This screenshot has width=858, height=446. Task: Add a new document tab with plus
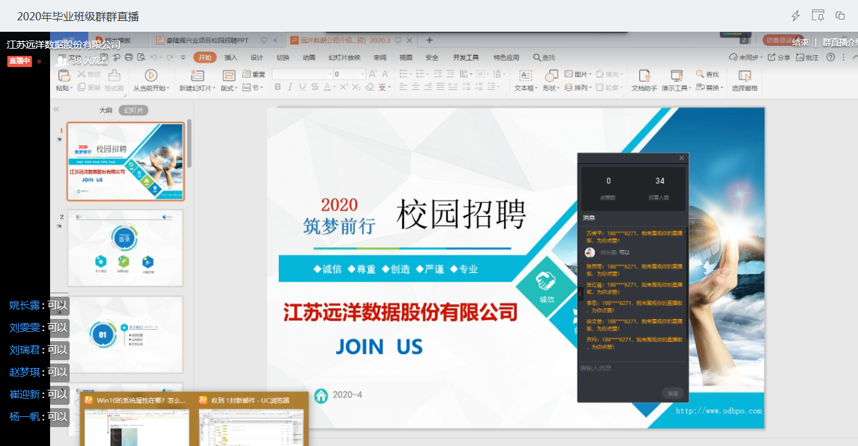click(429, 40)
